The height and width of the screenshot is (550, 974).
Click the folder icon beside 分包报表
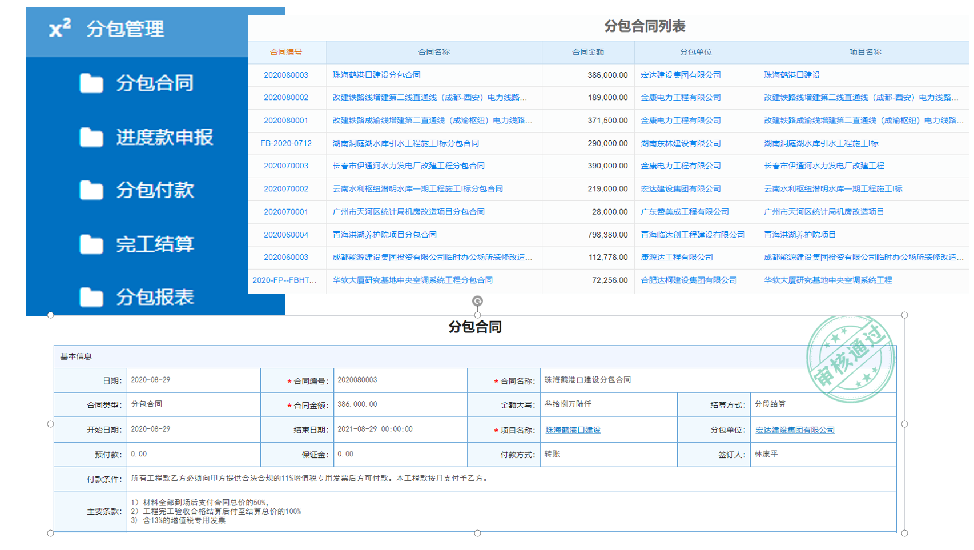tap(91, 297)
